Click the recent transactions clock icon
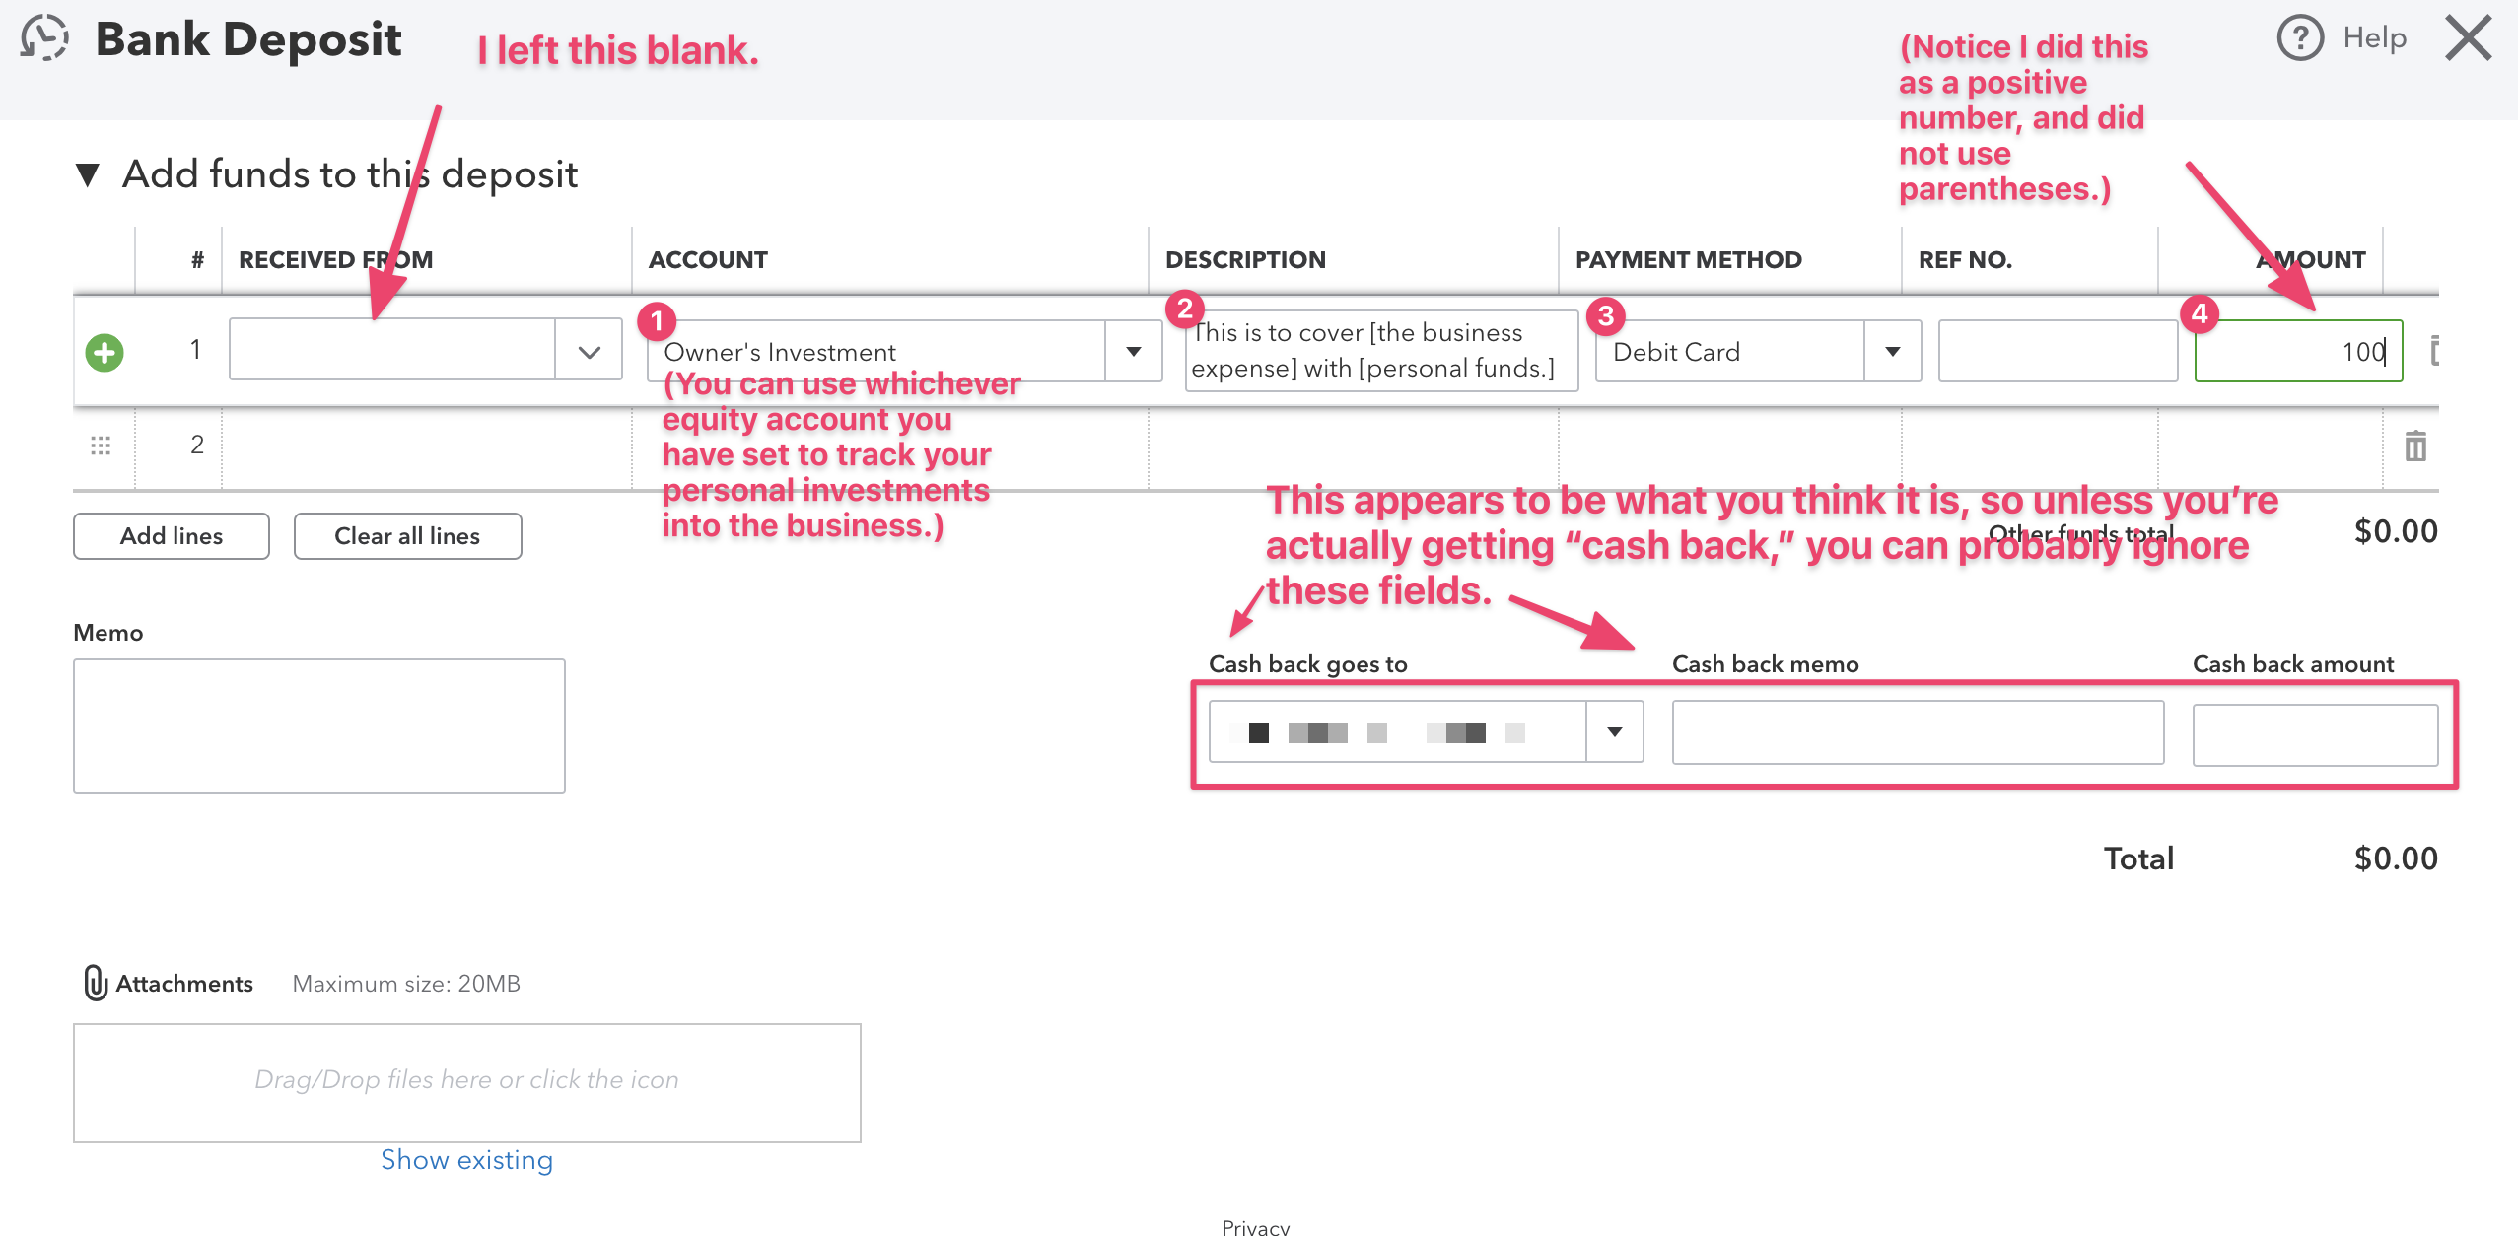 pos(44,38)
